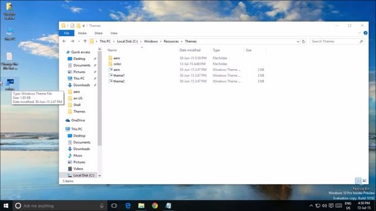
Task: Click the Cortana microphone icon
Action: point(102,206)
